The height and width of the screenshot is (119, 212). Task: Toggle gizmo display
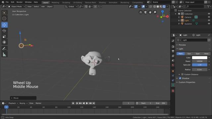tap(136, 7)
